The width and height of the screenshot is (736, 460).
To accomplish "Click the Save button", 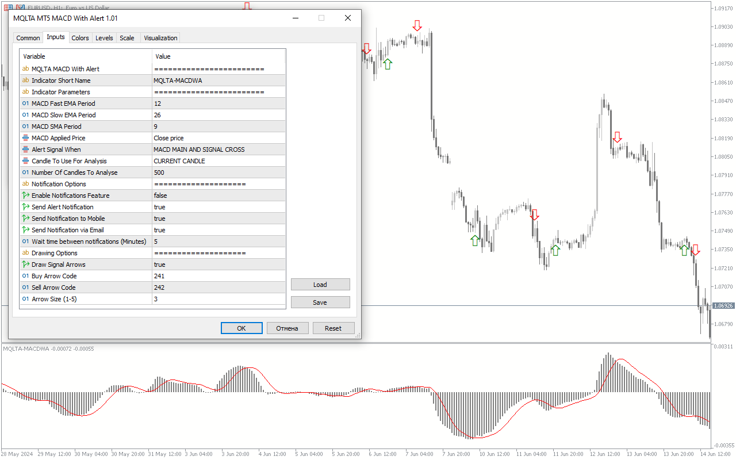I will coord(320,302).
